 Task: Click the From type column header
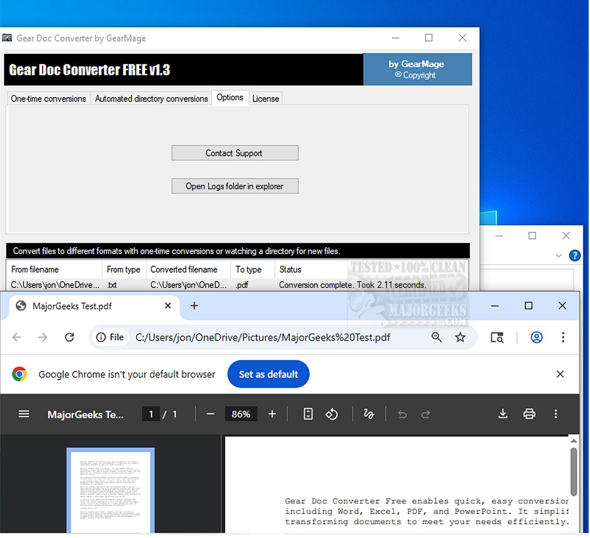click(x=123, y=269)
